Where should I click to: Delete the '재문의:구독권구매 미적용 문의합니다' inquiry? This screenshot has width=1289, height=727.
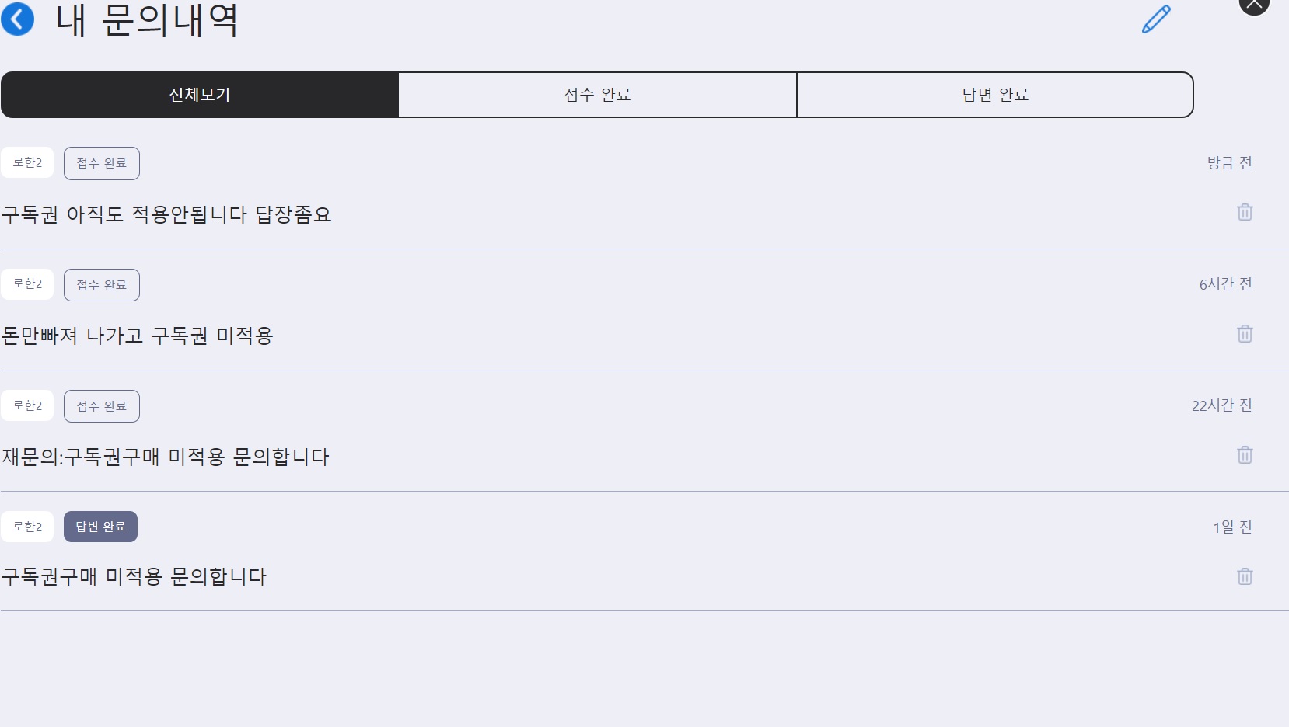(1245, 455)
